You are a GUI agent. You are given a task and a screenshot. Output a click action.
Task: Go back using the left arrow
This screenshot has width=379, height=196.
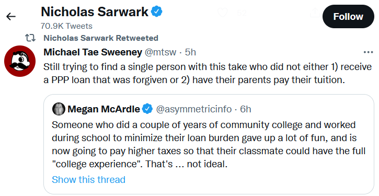click(x=11, y=16)
